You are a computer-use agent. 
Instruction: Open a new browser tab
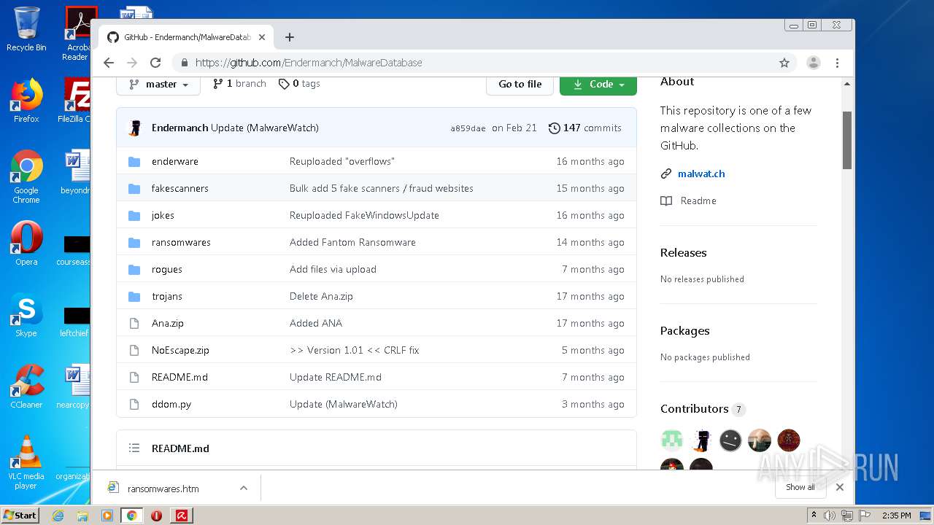point(290,37)
